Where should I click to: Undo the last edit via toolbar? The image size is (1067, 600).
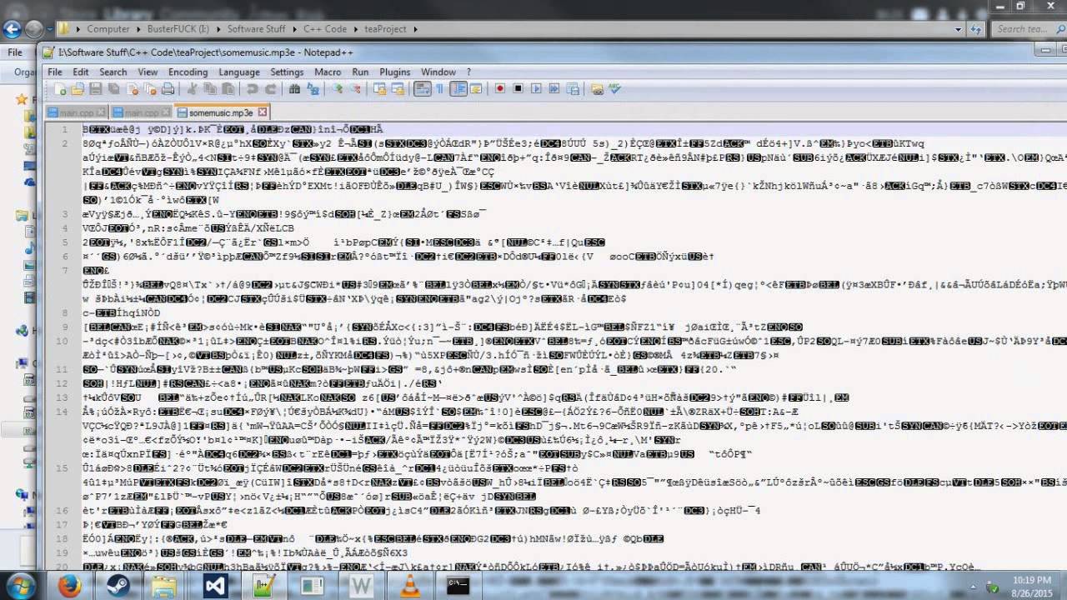(x=252, y=89)
